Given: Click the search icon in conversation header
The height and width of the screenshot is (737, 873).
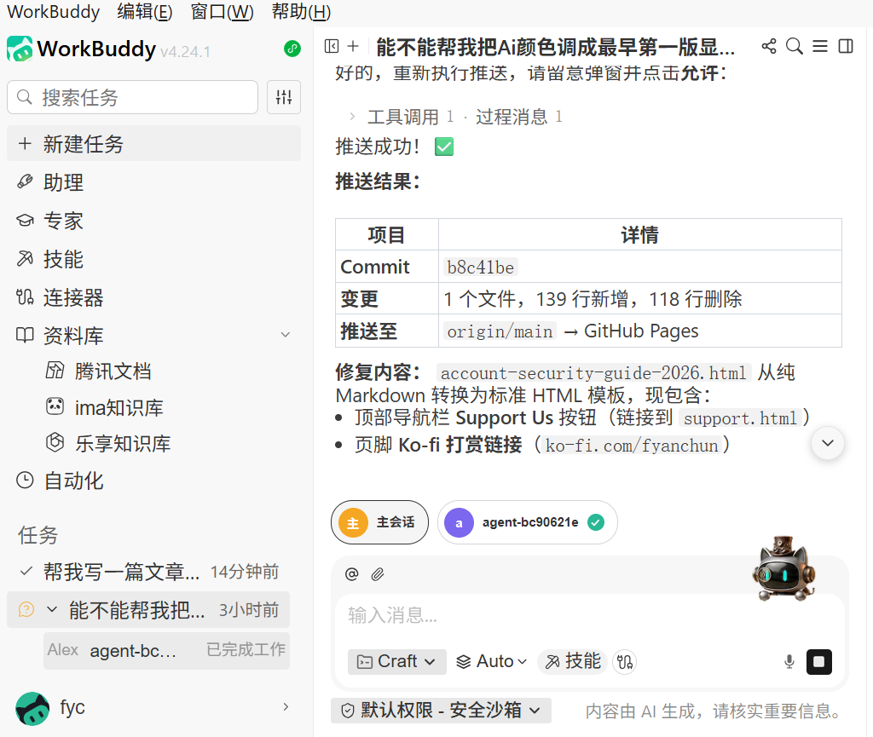Looking at the screenshot, I should 795,46.
